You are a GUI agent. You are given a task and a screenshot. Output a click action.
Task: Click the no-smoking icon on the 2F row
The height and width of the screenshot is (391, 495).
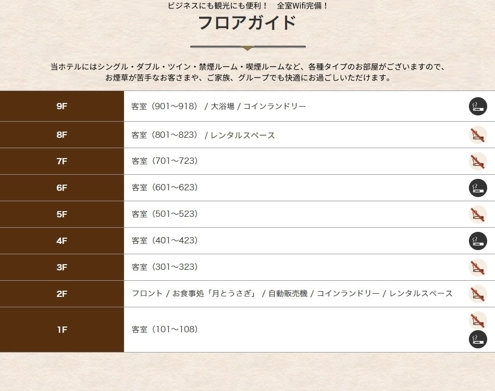tap(478, 294)
